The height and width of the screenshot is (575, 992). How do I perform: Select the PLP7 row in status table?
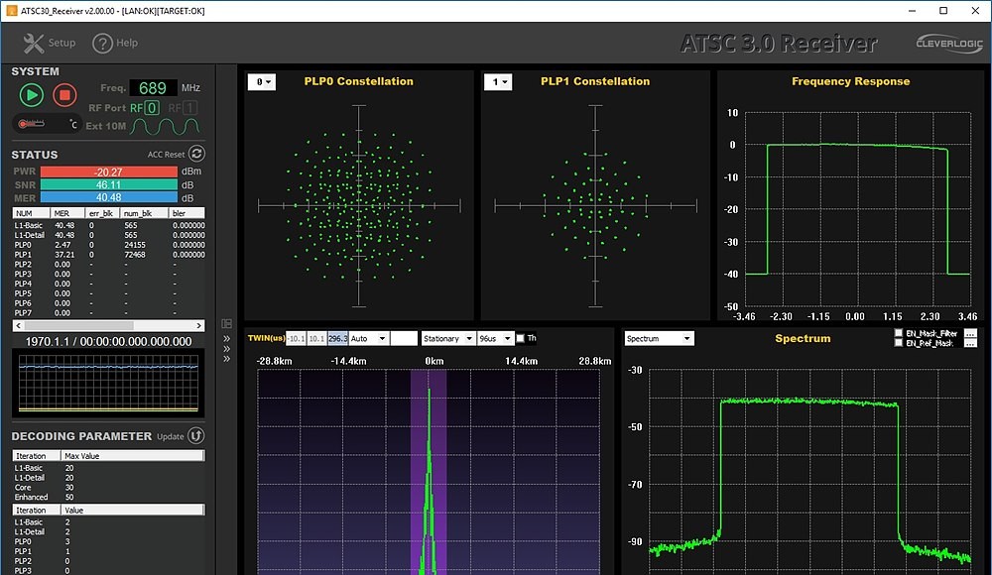coord(109,313)
